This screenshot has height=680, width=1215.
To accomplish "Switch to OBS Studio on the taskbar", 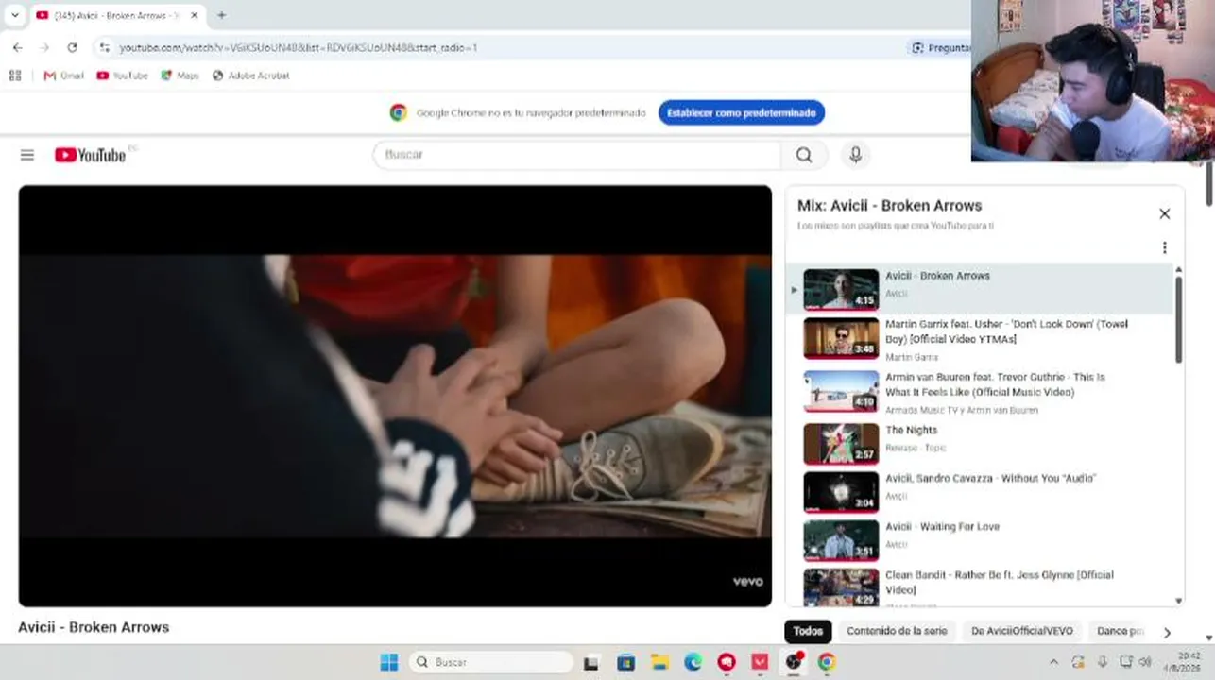I will point(794,662).
